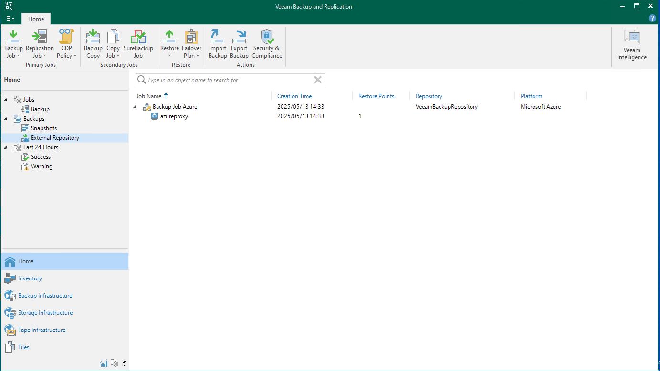Click the settings gear icon at pane bottom
The height and width of the screenshot is (371, 660).
[115, 363]
